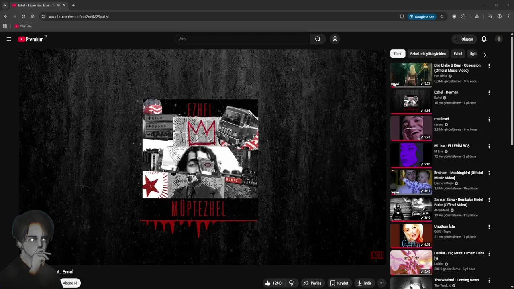The height and width of the screenshot is (289, 514).
Task: Click the Ara search input field
Action: [x=243, y=39]
